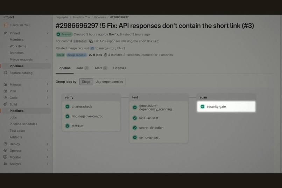Image resolution: width=282 pixels, height=188 pixels.
Task: Expand the Plan section chevron
Action: tap(48, 91)
